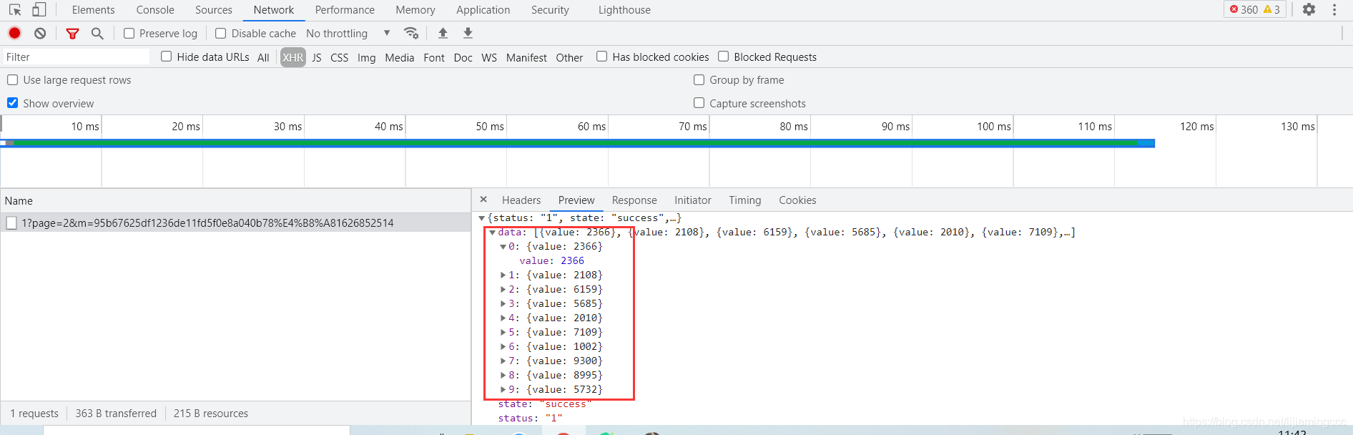1353x435 pixels.
Task: Expand item 4 value 2010
Action: (503, 318)
